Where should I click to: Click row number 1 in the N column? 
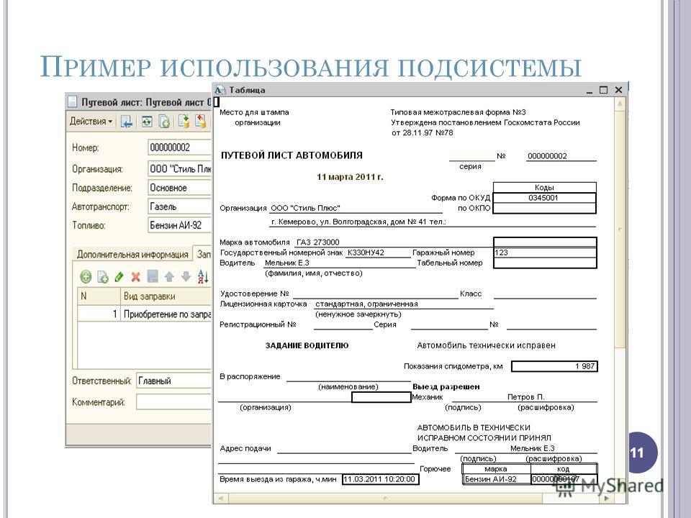(99, 314)
